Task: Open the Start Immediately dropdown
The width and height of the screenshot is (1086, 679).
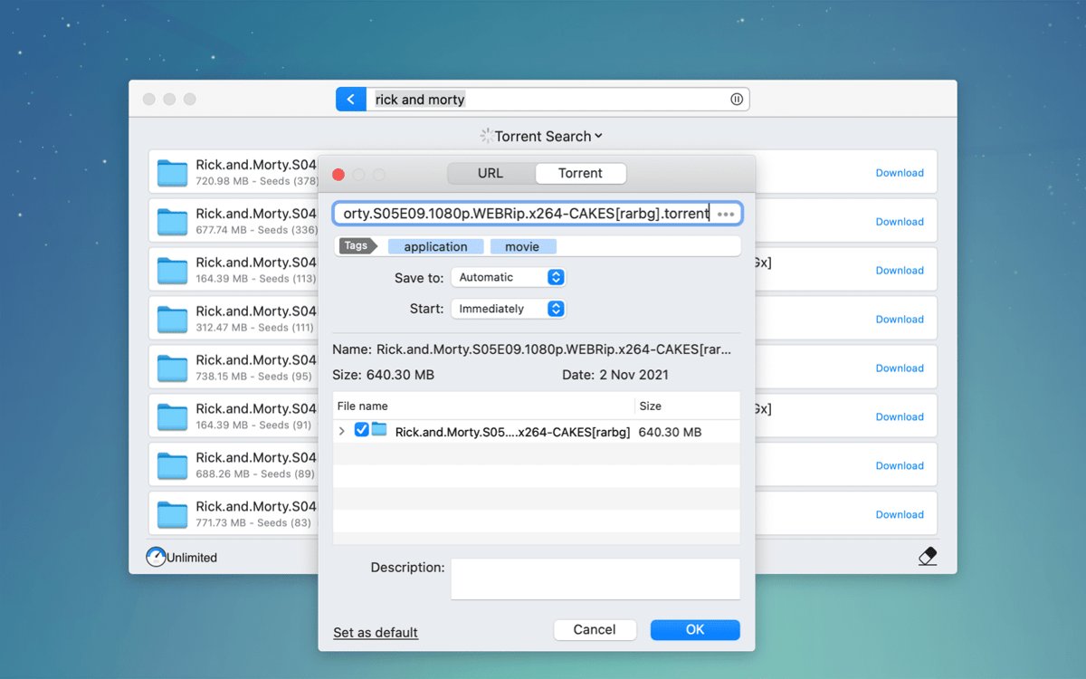Action: pos(509,309)
